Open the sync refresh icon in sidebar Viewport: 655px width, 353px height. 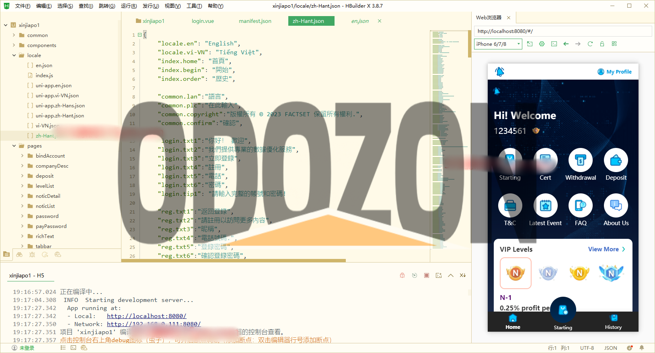pyautogui.click(x=45, y=254)
